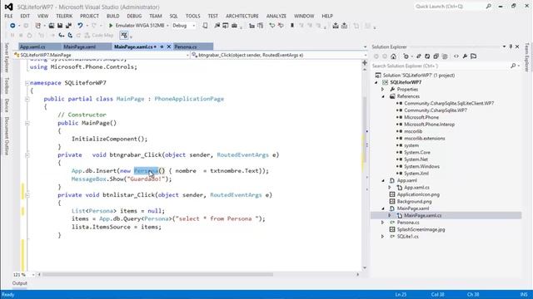Image resolution: width=533 pixels, height=299 pixels.
Task: Click the Undo arrow icon
Action: click(80, 26)
